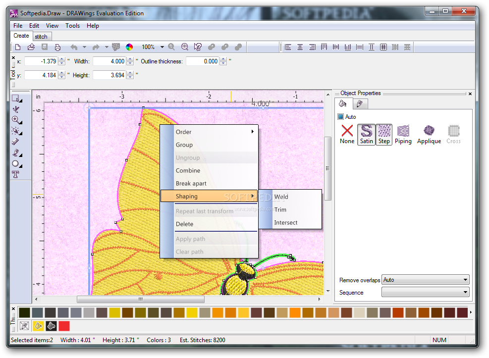Click the Height input field
The width and height of the screenshot is (489, 358).
(109, 75)
